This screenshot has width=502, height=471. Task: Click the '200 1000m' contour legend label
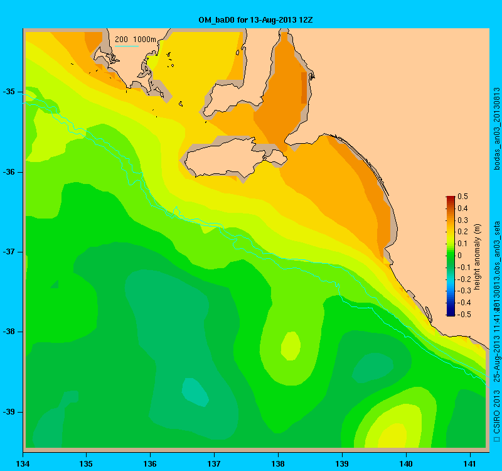tap(136, 39)
